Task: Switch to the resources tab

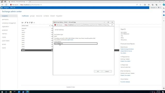Action: pos(39,16)
